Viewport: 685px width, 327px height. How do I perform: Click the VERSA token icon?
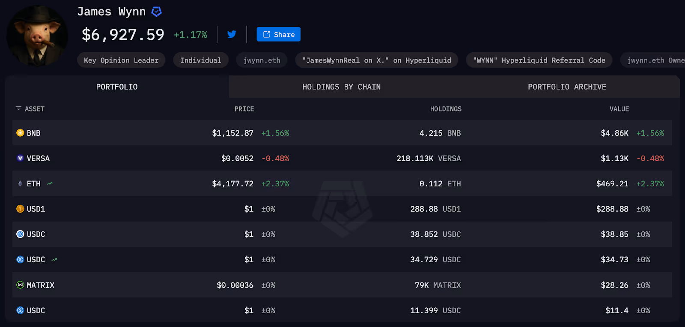click(20, 158)
